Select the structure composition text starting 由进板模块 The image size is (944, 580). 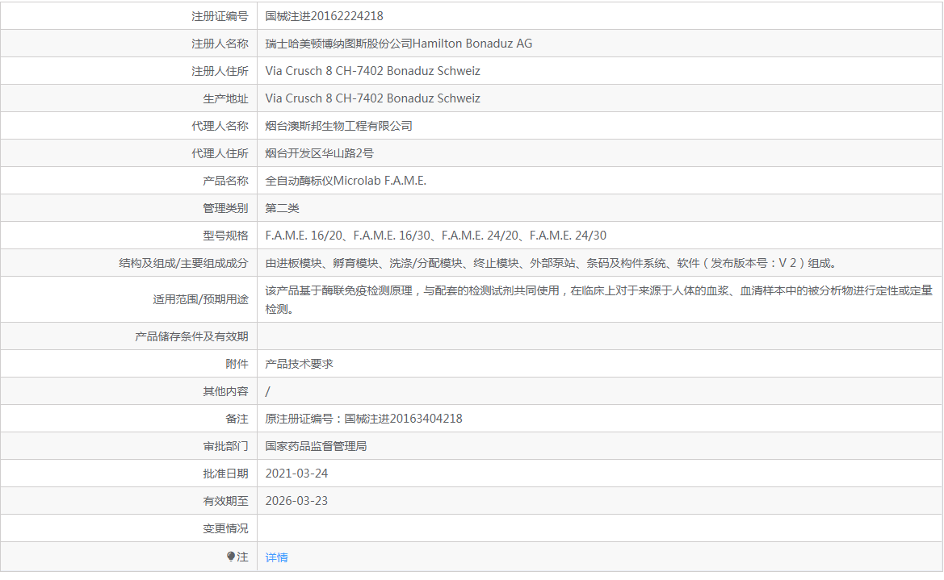(x=550, y=264)
